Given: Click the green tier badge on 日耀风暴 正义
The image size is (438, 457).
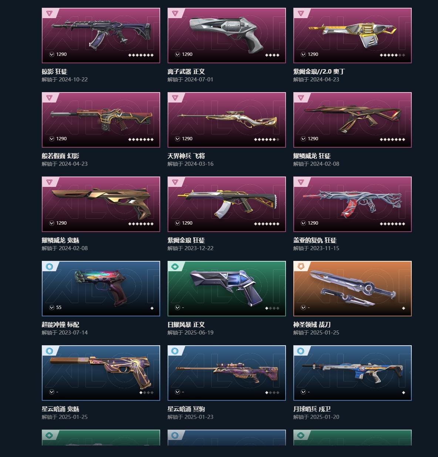Looking at the screenshot, I should coord(175,266).
